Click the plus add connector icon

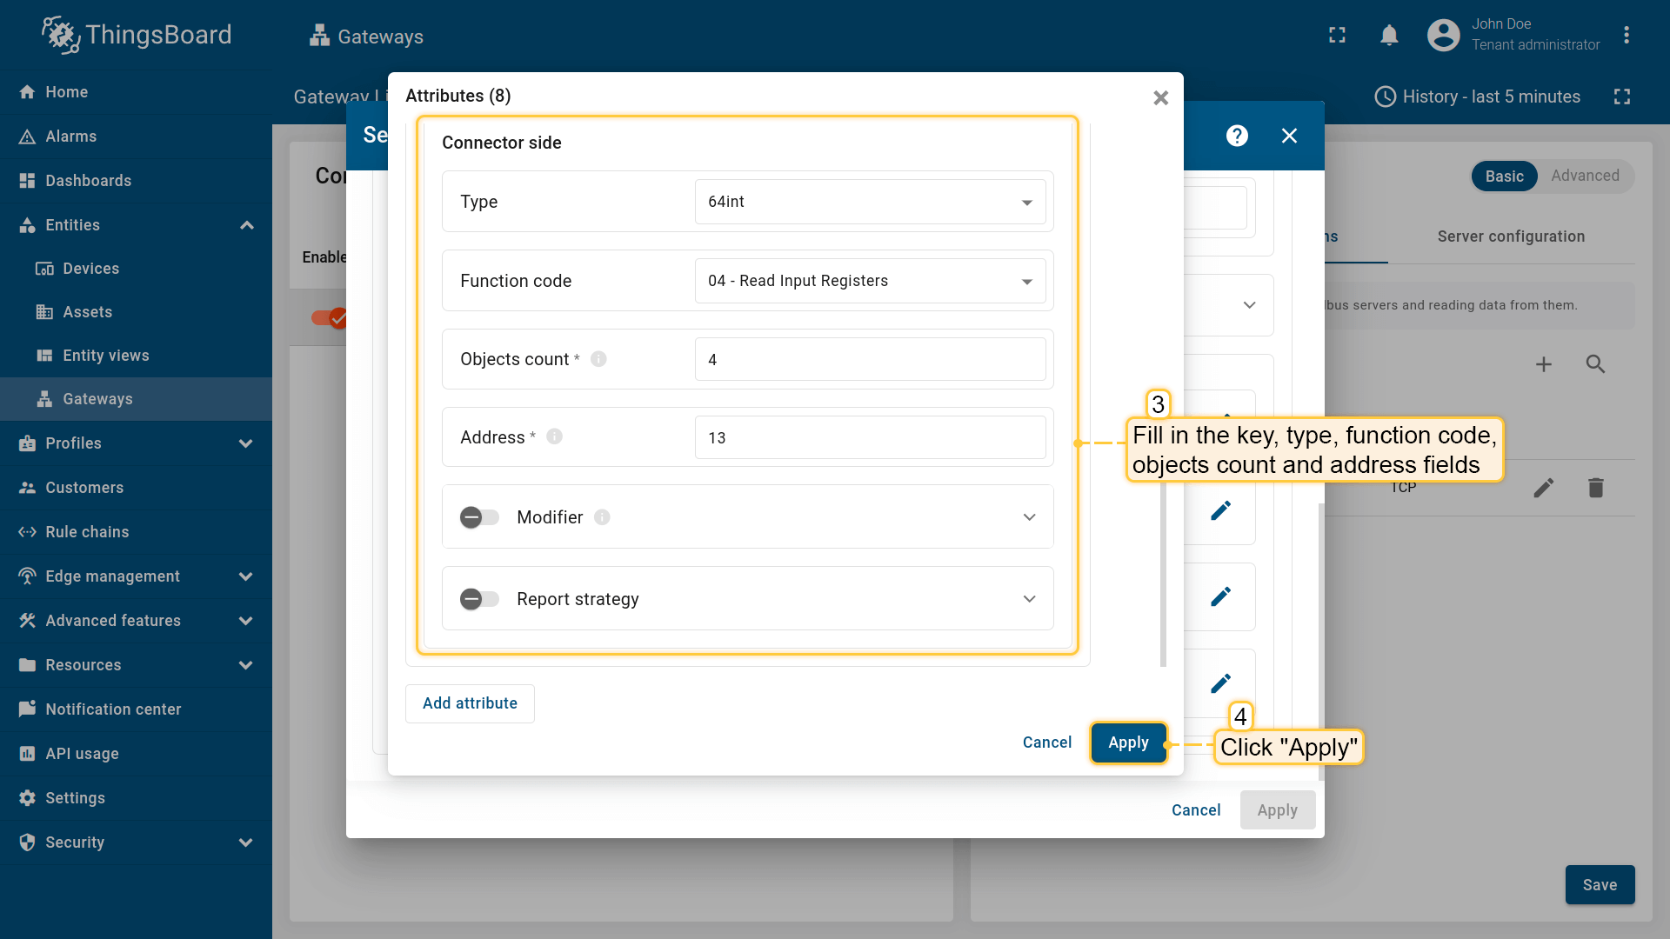coord(1543,364)
